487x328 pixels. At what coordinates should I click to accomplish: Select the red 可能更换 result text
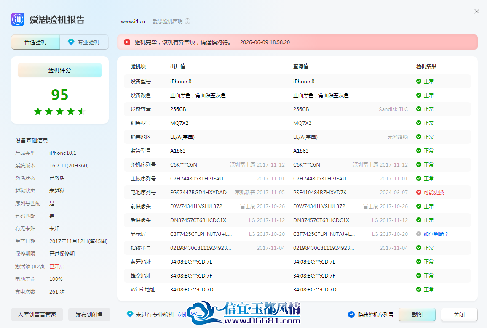434,192
